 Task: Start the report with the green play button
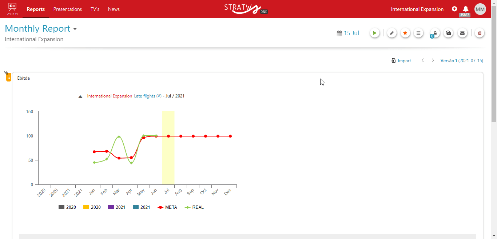(375, 33)
